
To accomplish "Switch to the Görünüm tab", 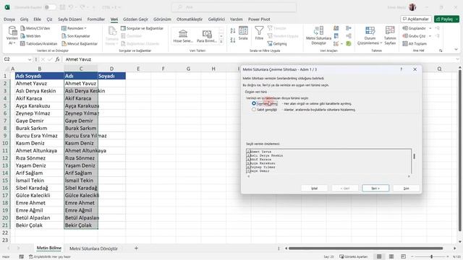I will 162,19.
